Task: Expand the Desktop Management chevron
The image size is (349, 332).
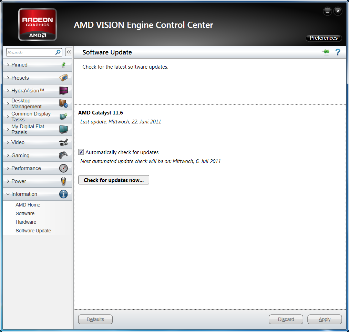Action: (x=8, y=103)
